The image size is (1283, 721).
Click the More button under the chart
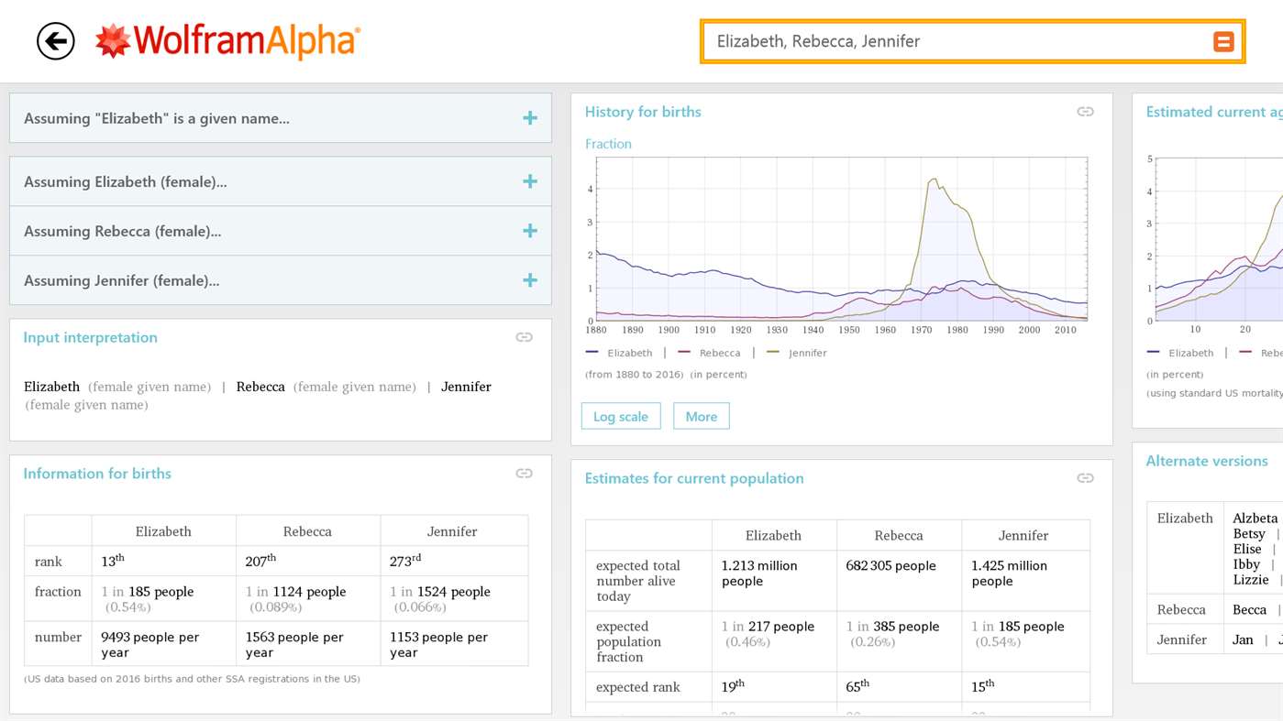coord(701,416)
